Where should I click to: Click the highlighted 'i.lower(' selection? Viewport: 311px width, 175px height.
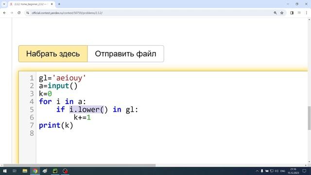[x=86, y=109]
